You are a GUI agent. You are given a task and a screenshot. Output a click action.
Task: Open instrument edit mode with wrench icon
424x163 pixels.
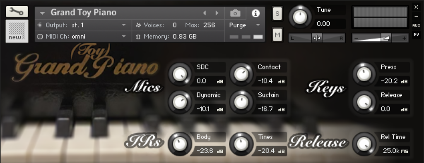[x=17, y=12]
